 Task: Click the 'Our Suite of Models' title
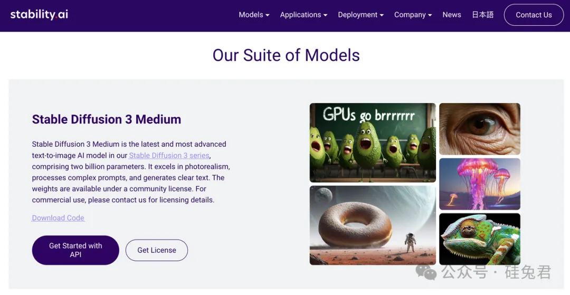pos(286,55)
